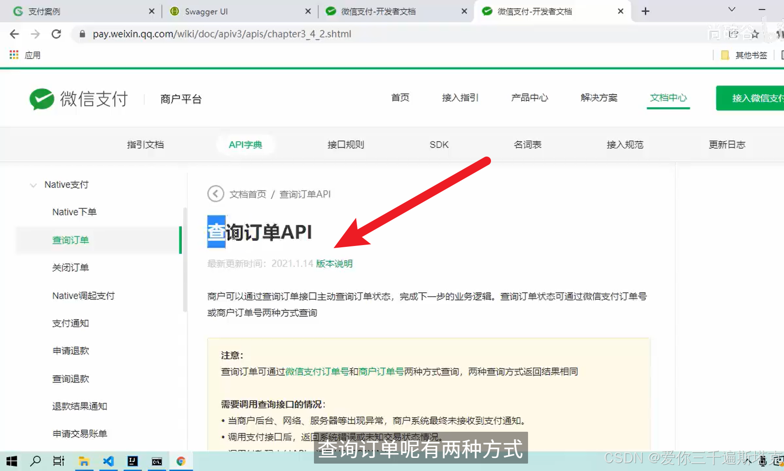The width and height of the screenshot is (784, 471).
Task: Go to 文档首页 breadcrumb link
Action: [248, 194]
